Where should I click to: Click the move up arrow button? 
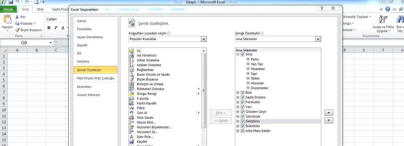(x=328, y=113)
